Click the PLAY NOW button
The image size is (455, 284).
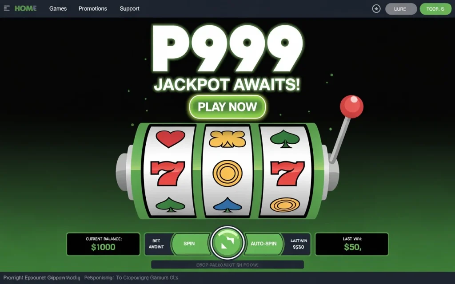227,107
